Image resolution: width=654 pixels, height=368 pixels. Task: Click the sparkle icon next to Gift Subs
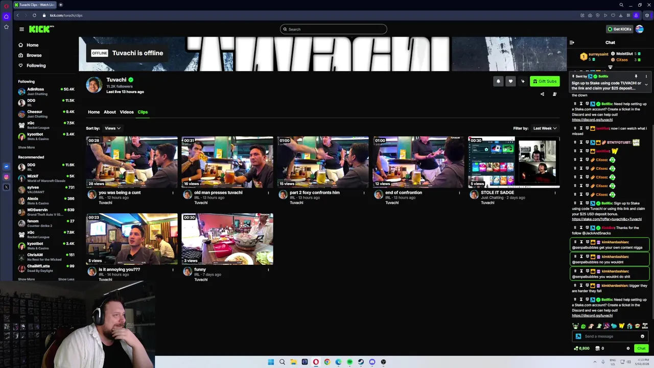(x=523, y=81)
